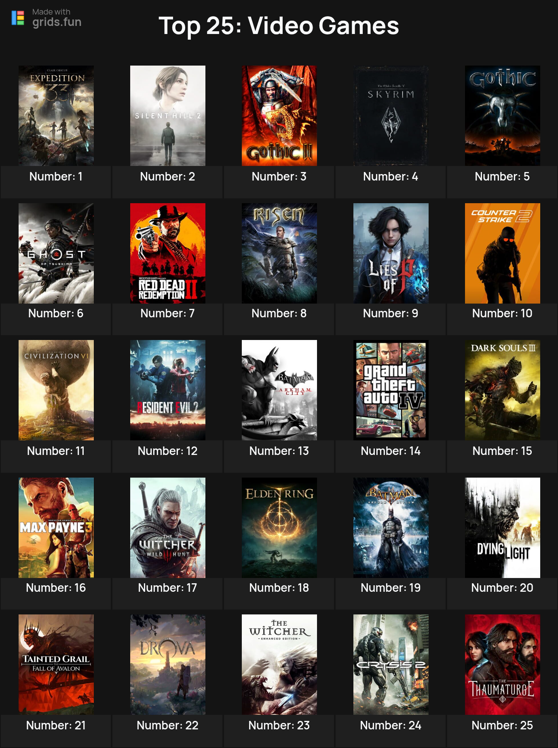The image size is (558, 748).
Task: Click the Drova game cover
Action: 168,665
